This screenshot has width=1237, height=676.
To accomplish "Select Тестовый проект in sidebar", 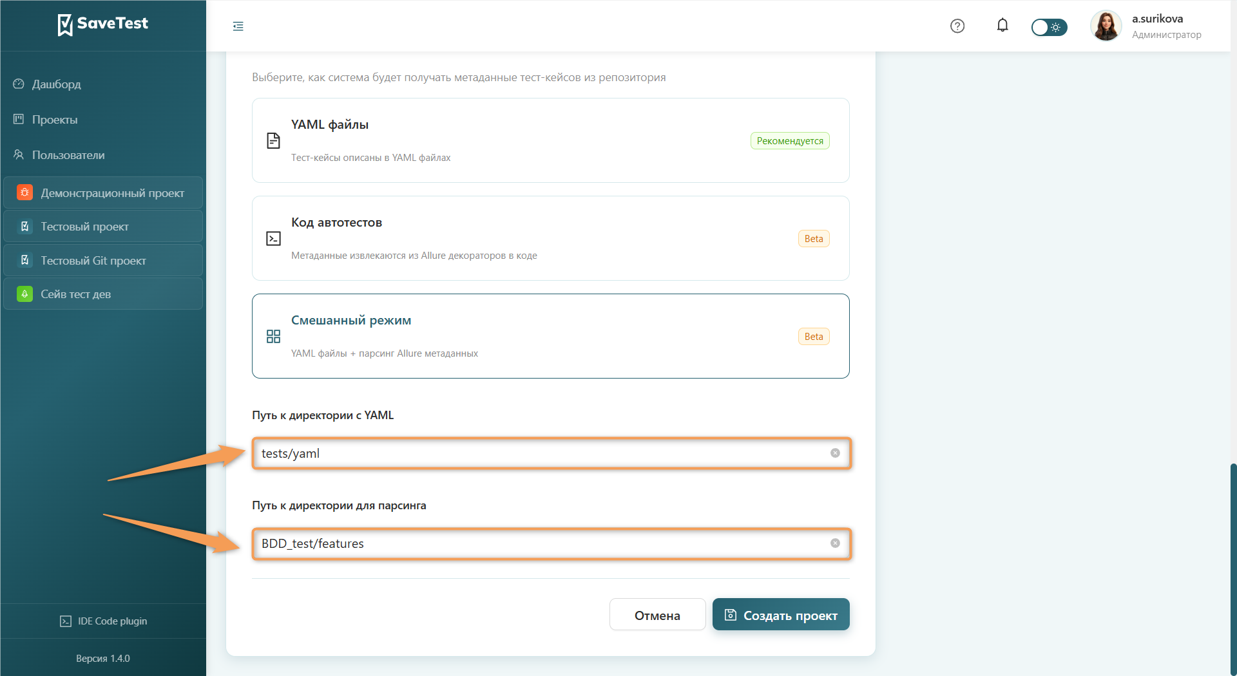I will (x=103, y=227).
